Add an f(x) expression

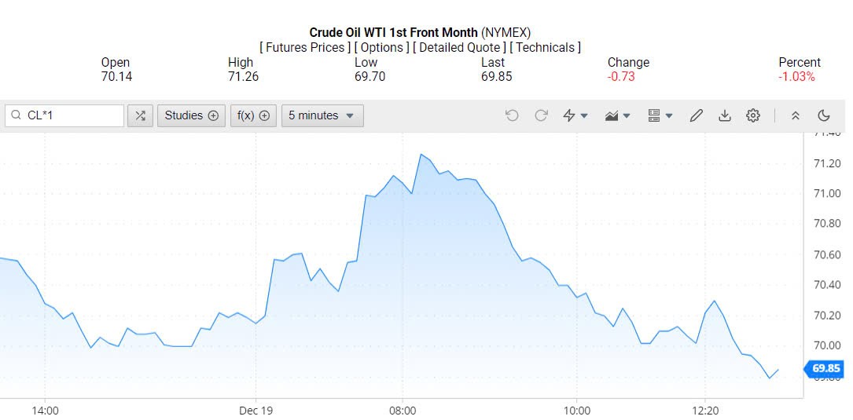click(253, 116)
